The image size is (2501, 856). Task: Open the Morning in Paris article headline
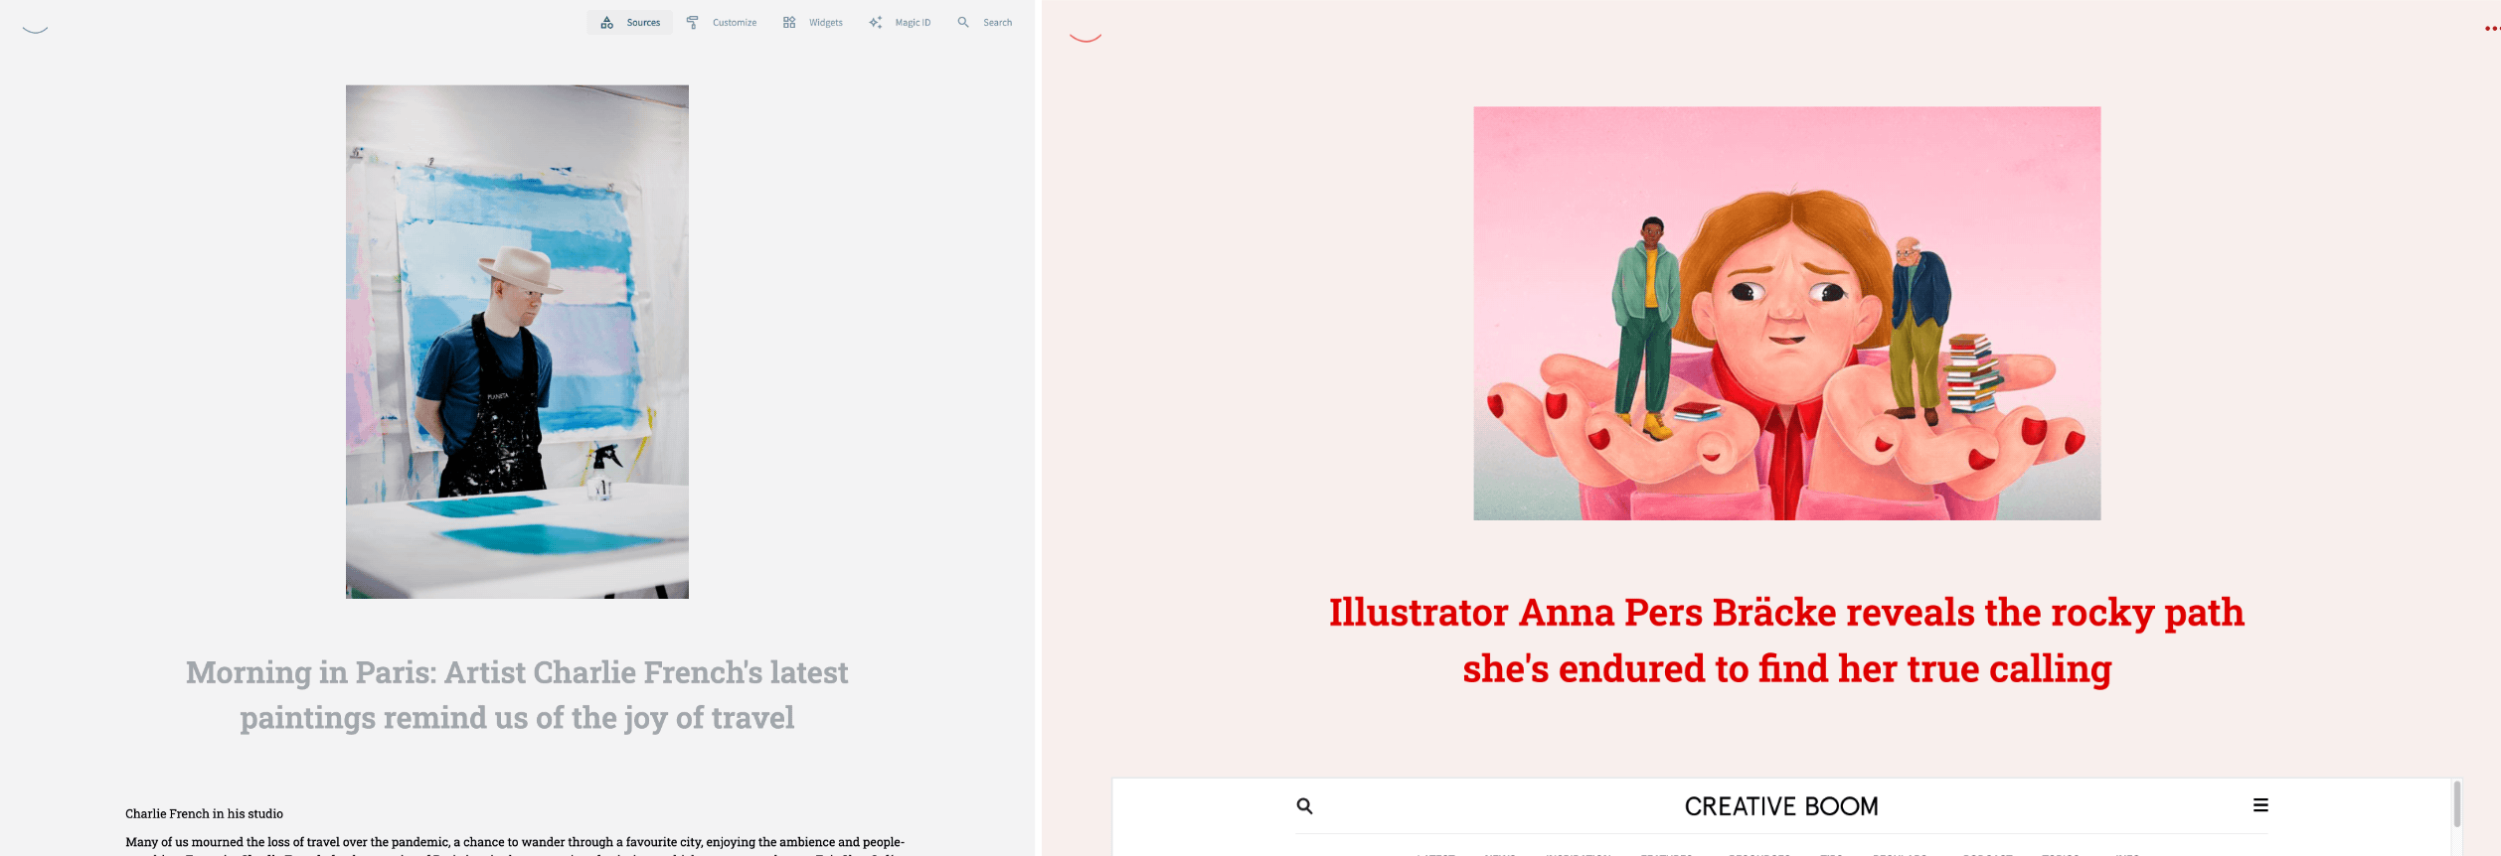(x=517, y=694)
